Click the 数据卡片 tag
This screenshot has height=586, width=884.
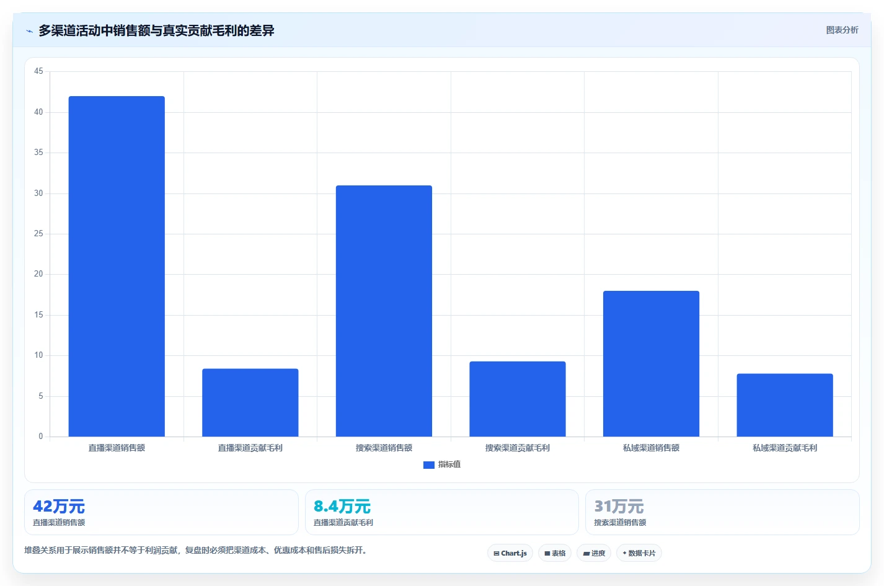[x=639, y=553]
